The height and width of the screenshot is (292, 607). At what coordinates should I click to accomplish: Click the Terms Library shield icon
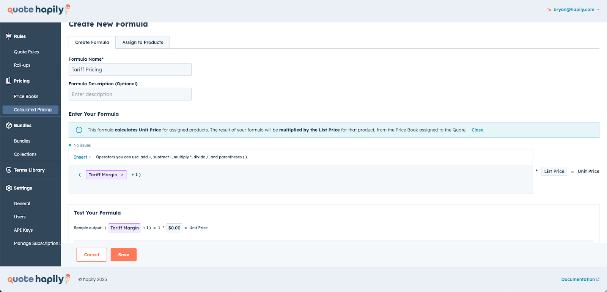coord(9,170)
